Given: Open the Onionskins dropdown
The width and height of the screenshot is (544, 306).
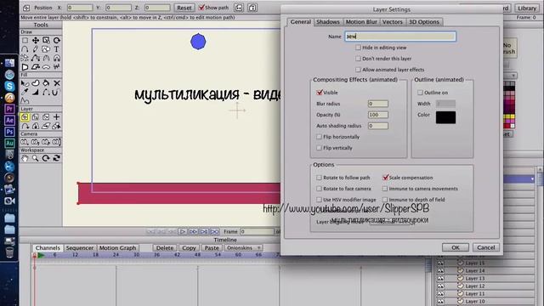Looking at the screenshot, I should click(x=243, y=248).
